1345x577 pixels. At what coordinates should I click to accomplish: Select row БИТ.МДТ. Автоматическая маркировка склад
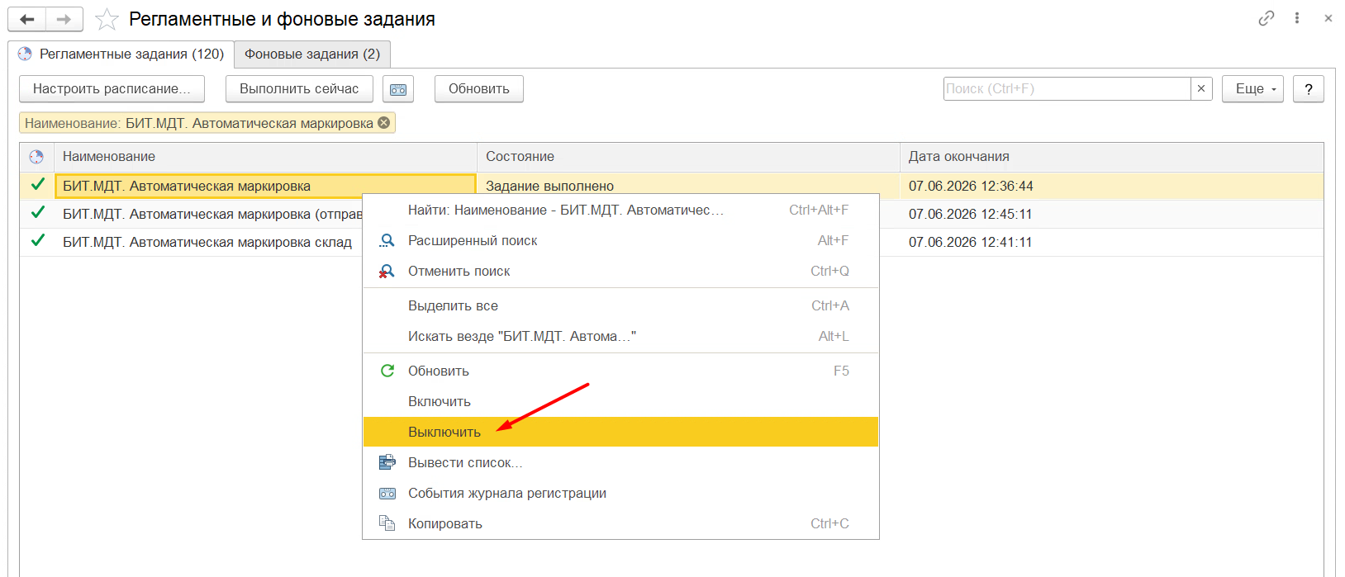click(207, 242)
